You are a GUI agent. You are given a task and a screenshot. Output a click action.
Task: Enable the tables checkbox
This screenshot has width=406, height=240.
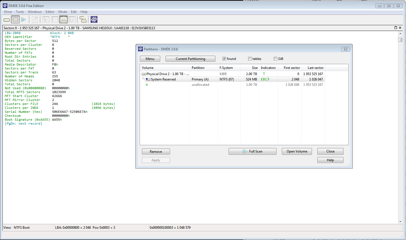[250, 59]
